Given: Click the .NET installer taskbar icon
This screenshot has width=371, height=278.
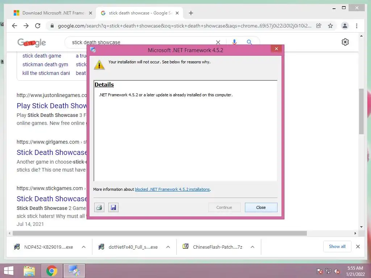Looking at the screenshot, I should pyautogui.click(x=74, y=271).
